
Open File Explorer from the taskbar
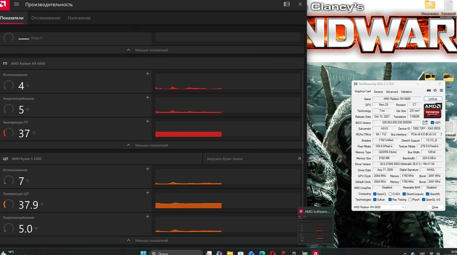click(x=230, y=253)
